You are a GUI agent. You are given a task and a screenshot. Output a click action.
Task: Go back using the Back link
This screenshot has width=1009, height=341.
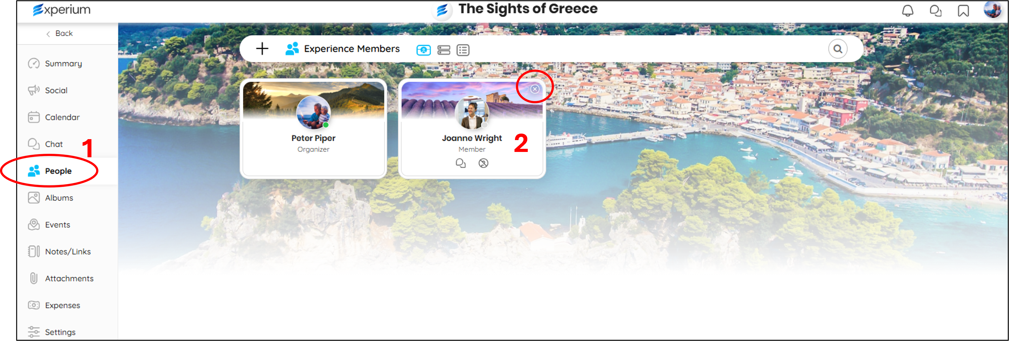pyautogui.click(x=60, y=33)
